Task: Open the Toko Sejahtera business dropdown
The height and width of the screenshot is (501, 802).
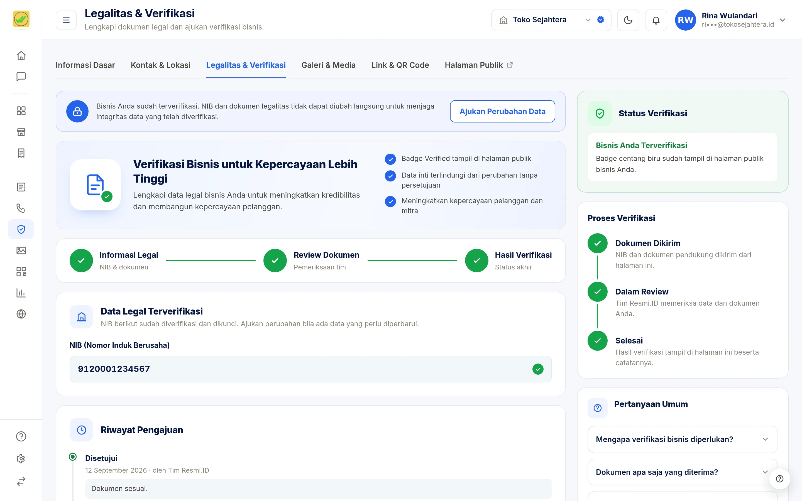Action: pos(551,20)
